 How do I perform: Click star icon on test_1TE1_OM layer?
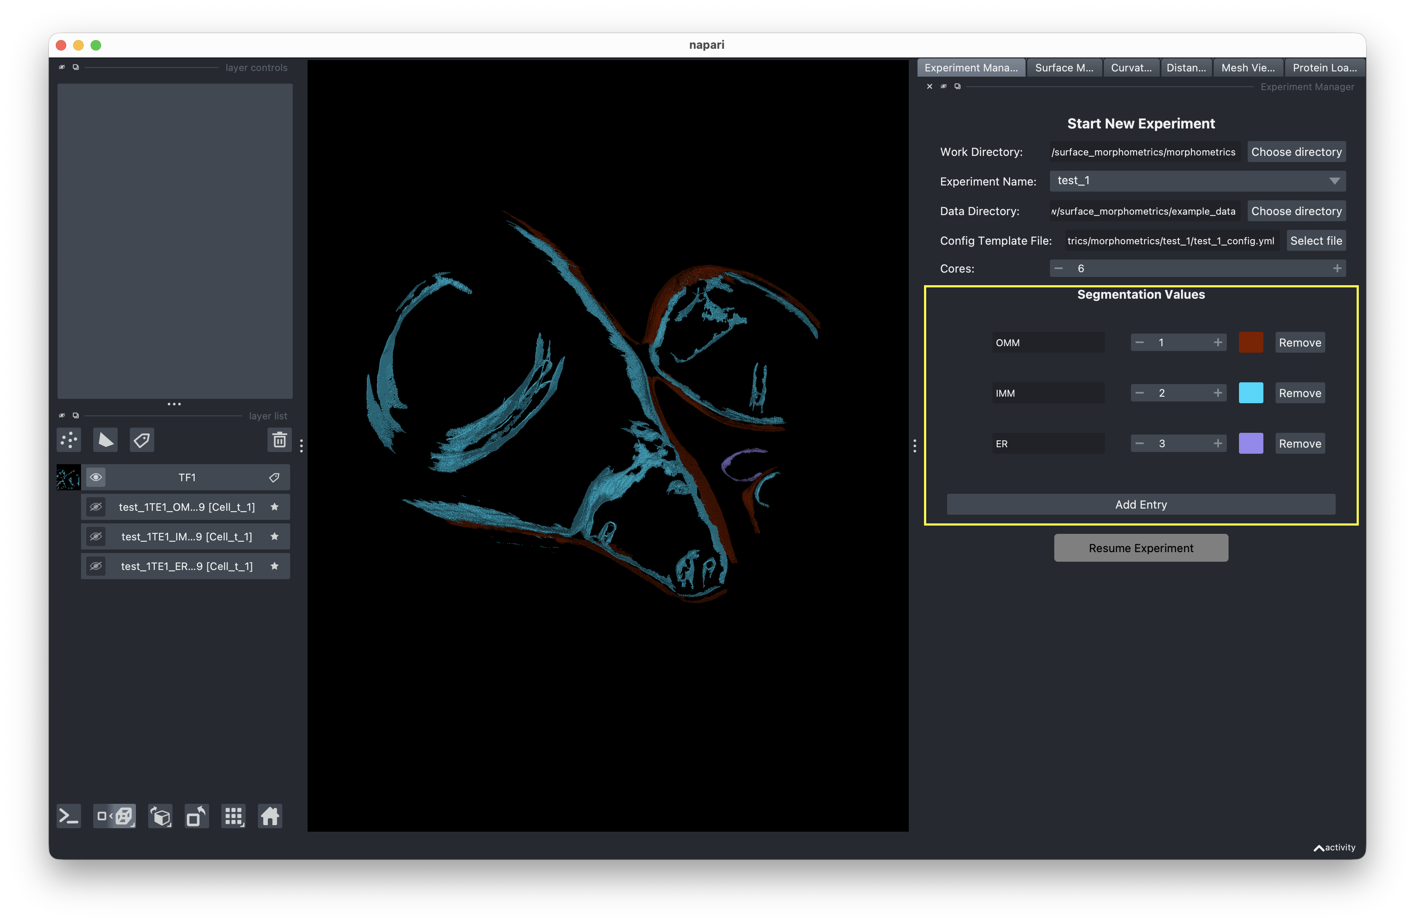[x=274, y=507]
